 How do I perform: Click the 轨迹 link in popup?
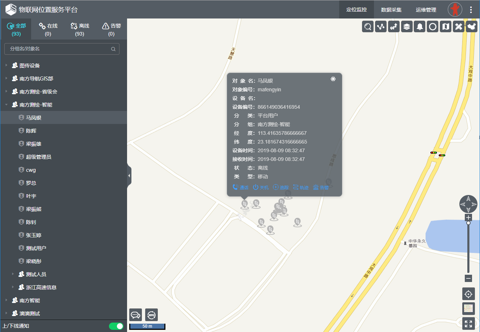(301, 187)
